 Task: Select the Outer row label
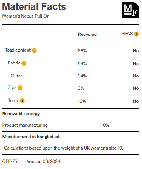pos(16,76)
